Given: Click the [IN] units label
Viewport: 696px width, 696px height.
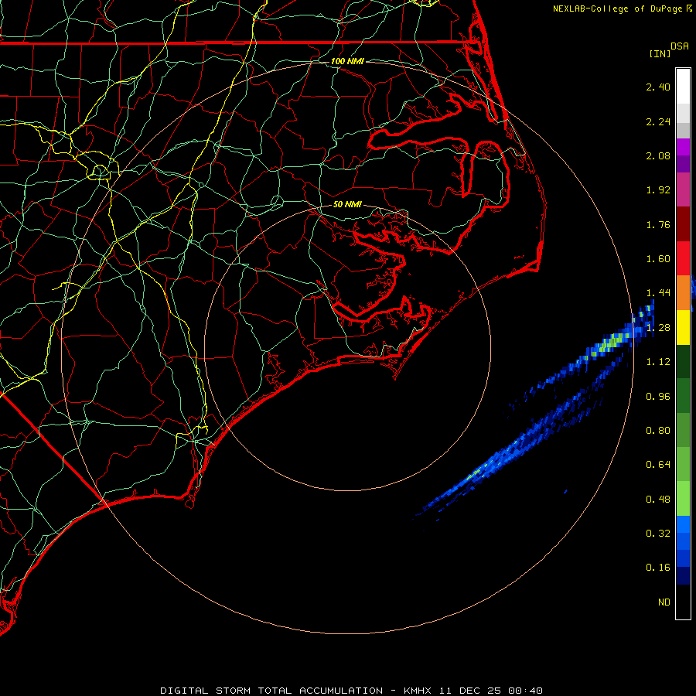Looking at the screenshot, I should tap(660, 53).
